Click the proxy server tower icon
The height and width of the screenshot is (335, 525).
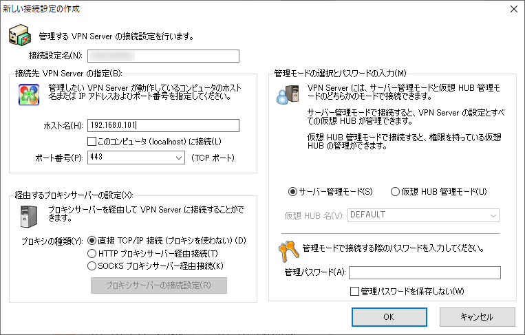click(x=29, y=217)
